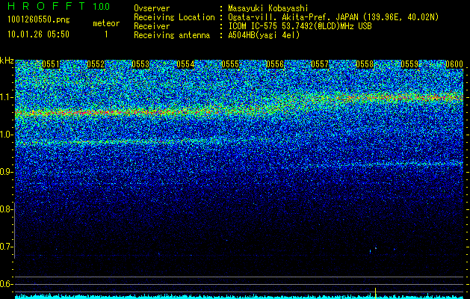Image resolution: width=470 pixels, height=299 pixels.
Task: Click the 0558 time marker
Action: [365, 64]
